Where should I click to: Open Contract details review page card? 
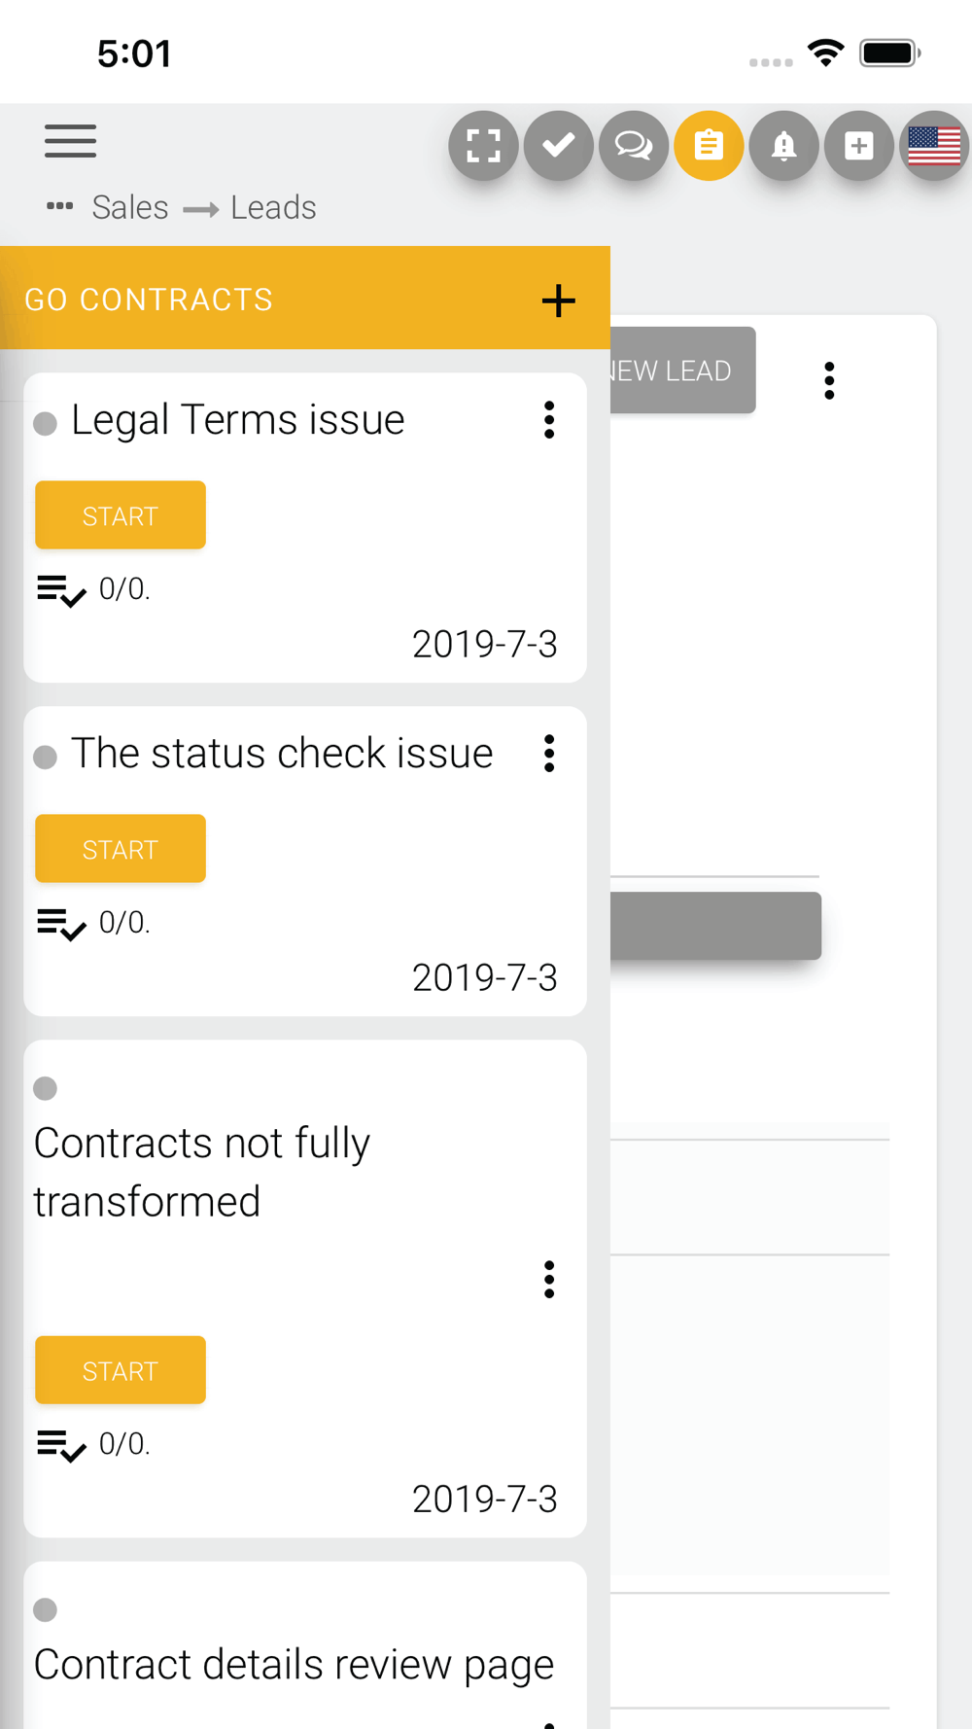click(294, 1665)
